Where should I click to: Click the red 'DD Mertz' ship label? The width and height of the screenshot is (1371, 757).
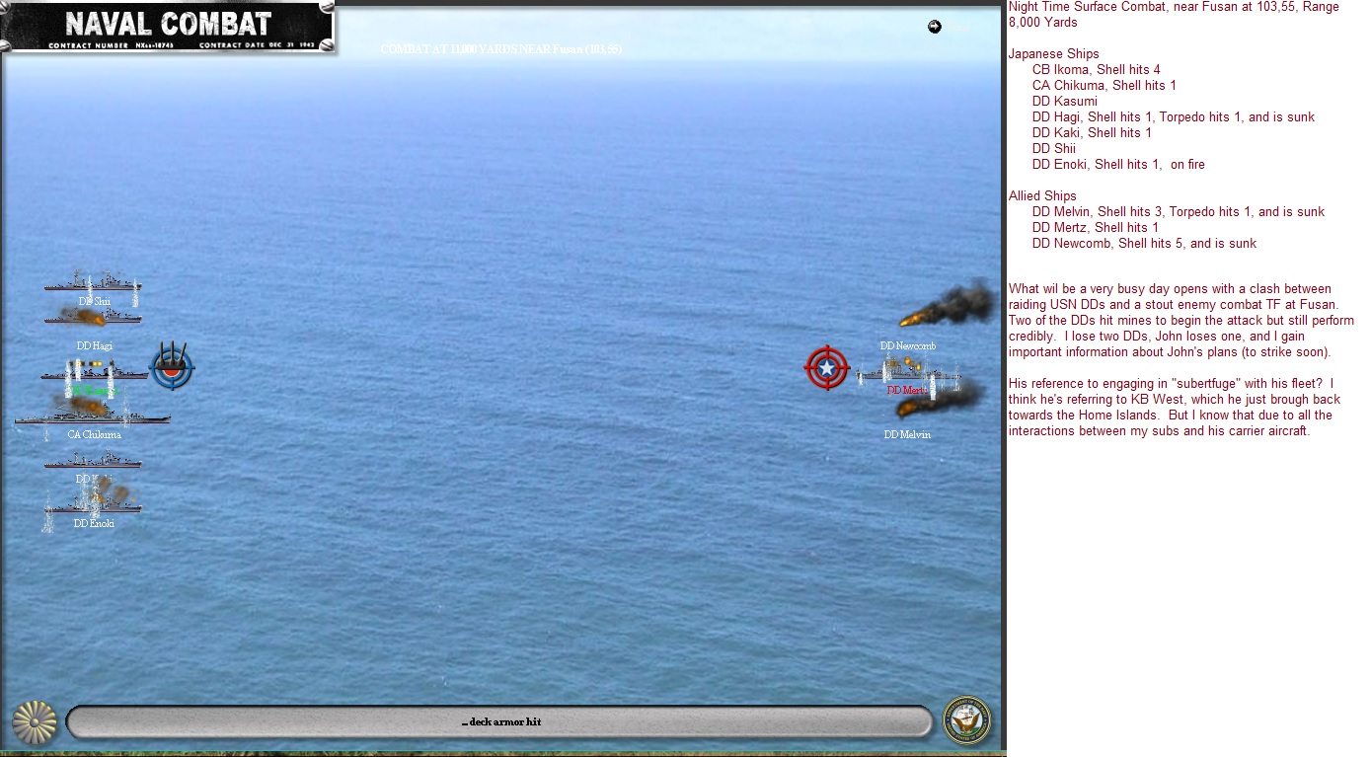point(907,390)
